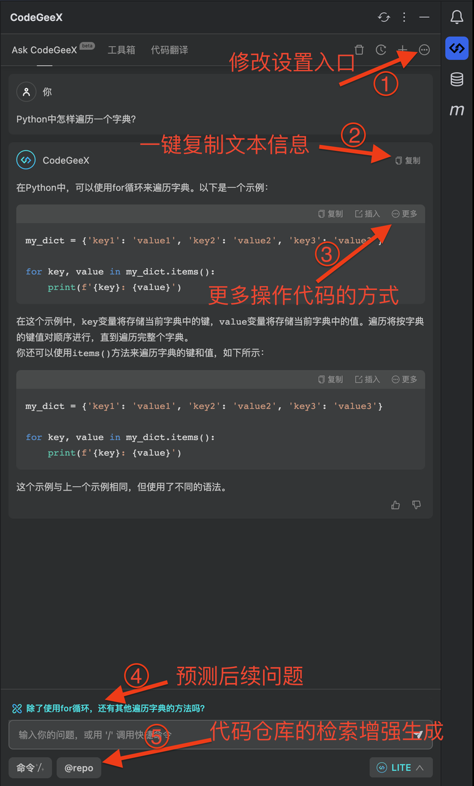
Task: Open chat history clock icon
Action: [x=381, y=50]
